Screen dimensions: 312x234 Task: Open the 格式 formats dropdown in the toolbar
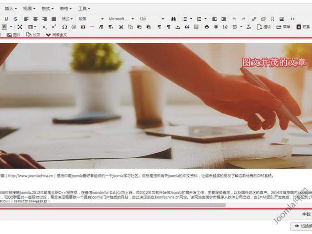pos(67,19)
